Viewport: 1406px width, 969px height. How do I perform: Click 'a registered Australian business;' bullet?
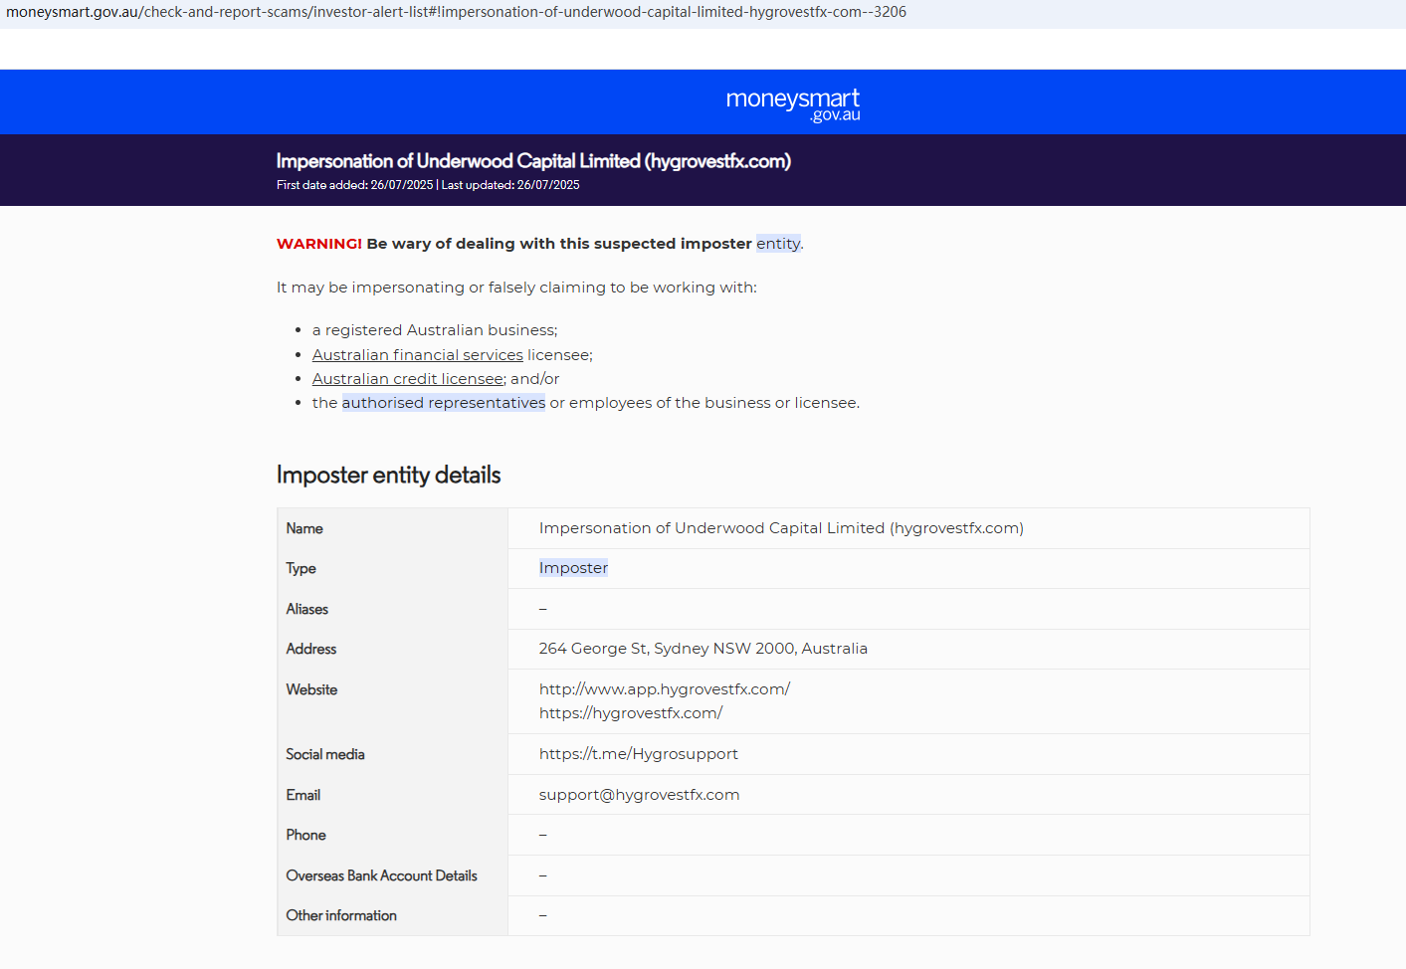point(435,330)
